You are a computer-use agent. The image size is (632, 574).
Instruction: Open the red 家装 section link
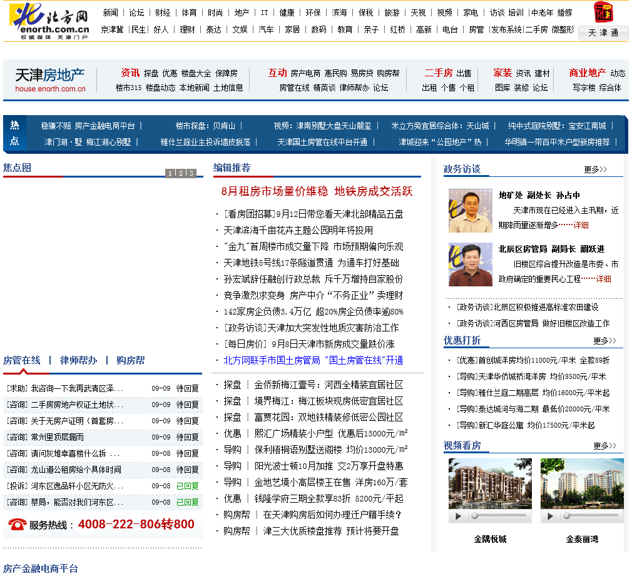[502, 73]
